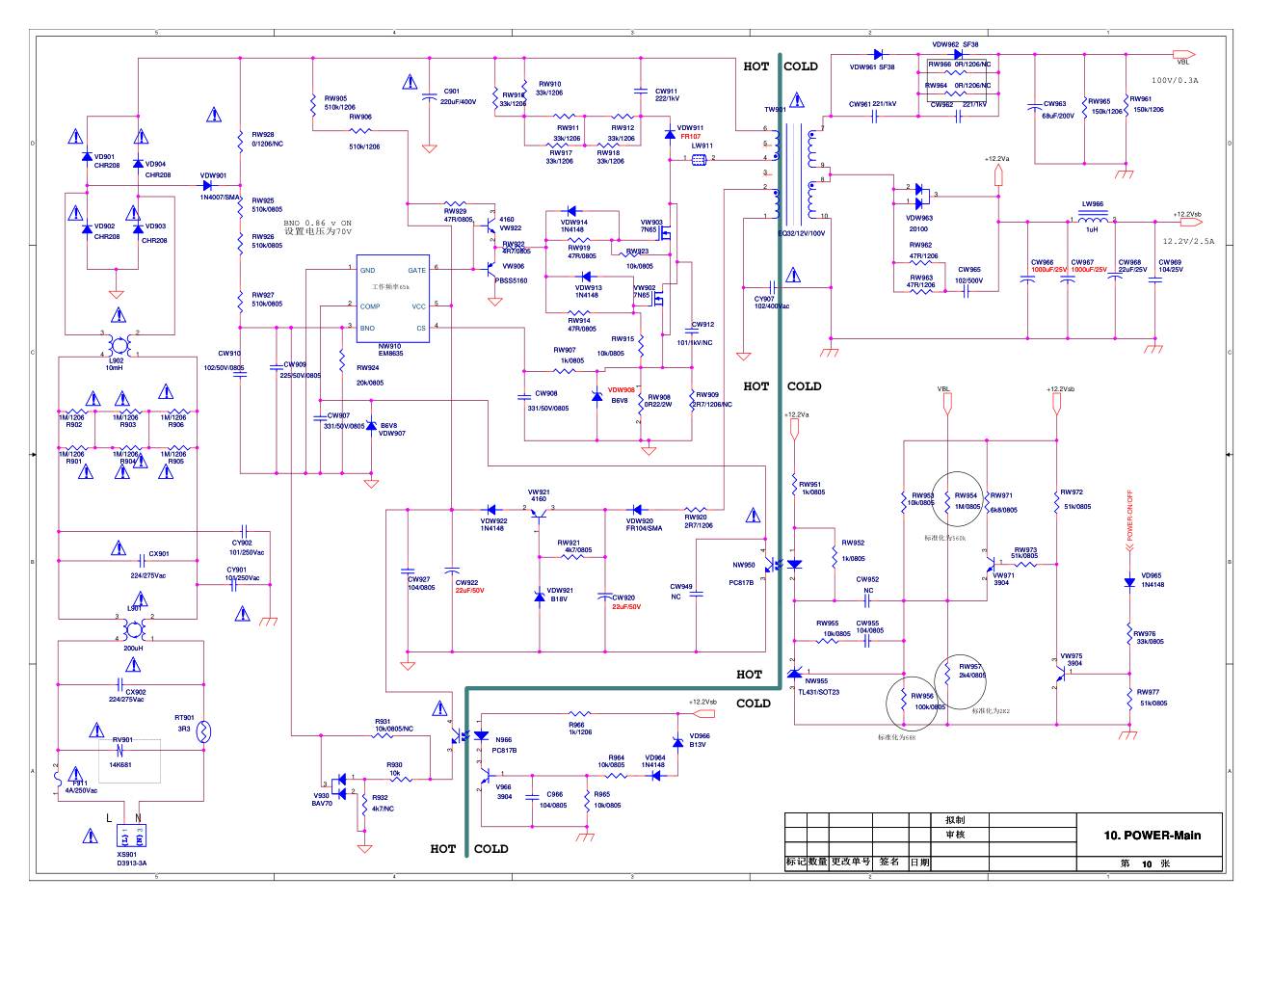Image resolution: width=1272 pixels, height=983 pixels.
Task: Select the VDW963 20100 rectifier label
Action: pos(919,224)
